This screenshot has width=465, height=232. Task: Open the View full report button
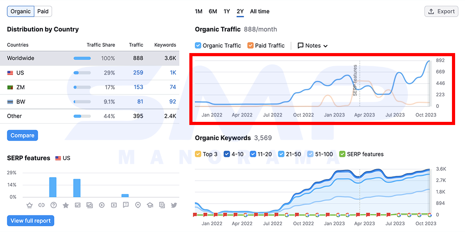31,221
